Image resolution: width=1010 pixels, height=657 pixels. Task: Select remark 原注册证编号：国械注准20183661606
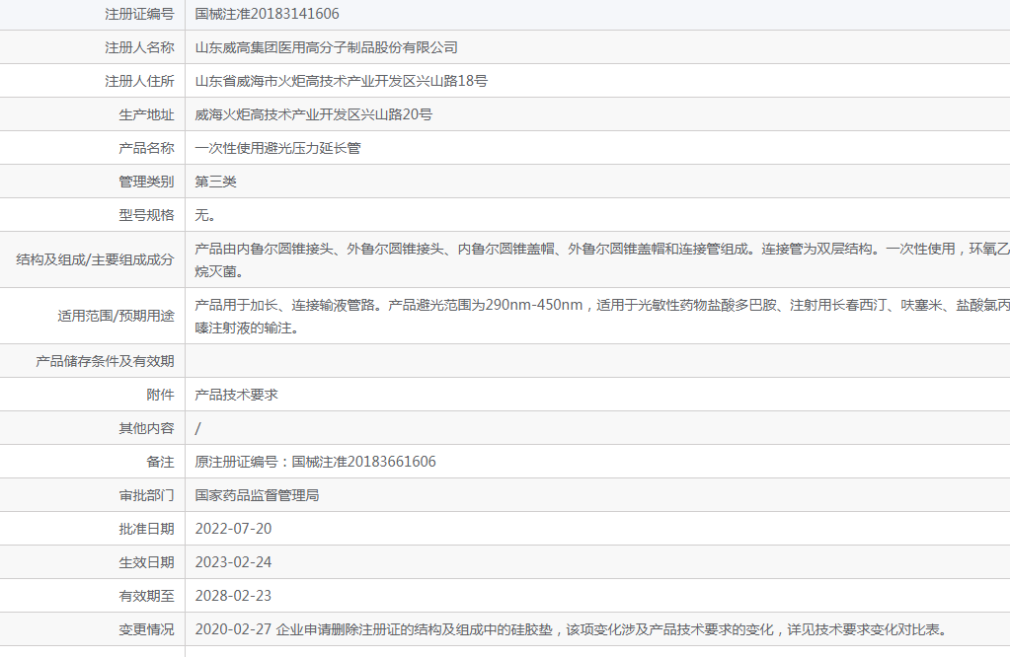tap(315, 462)
